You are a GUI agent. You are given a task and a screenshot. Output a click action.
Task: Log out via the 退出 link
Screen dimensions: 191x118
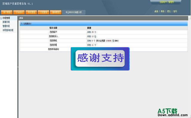(169, 11)
